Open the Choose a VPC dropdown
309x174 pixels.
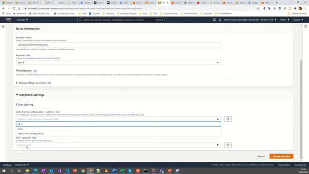pos(118,145)
